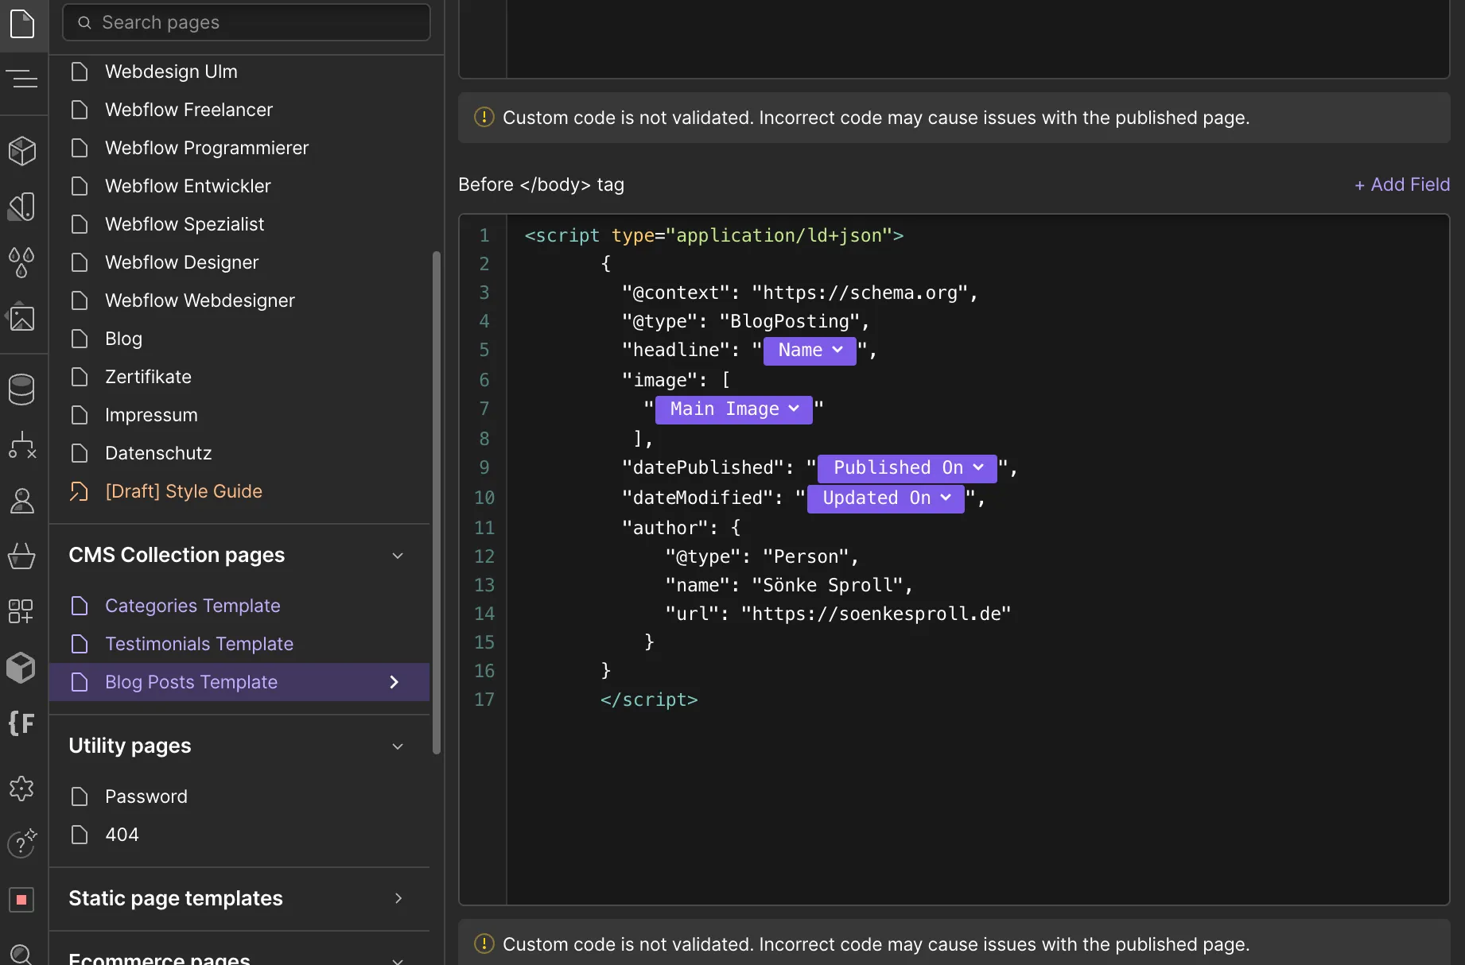Viewport: 1465px width, 965px height.
Task: Open the Navigator panel icon
Action: [x=22, y=79]
